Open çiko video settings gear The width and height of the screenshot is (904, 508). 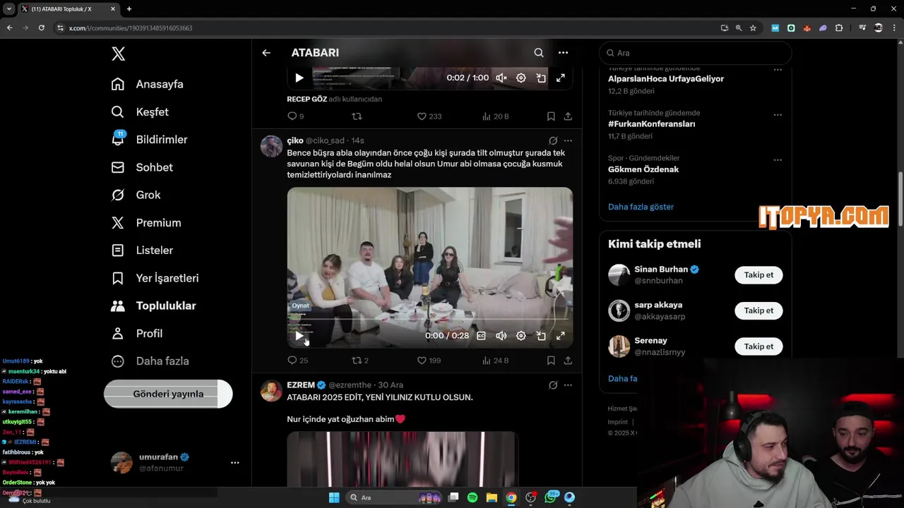click(x=521, y=336)
